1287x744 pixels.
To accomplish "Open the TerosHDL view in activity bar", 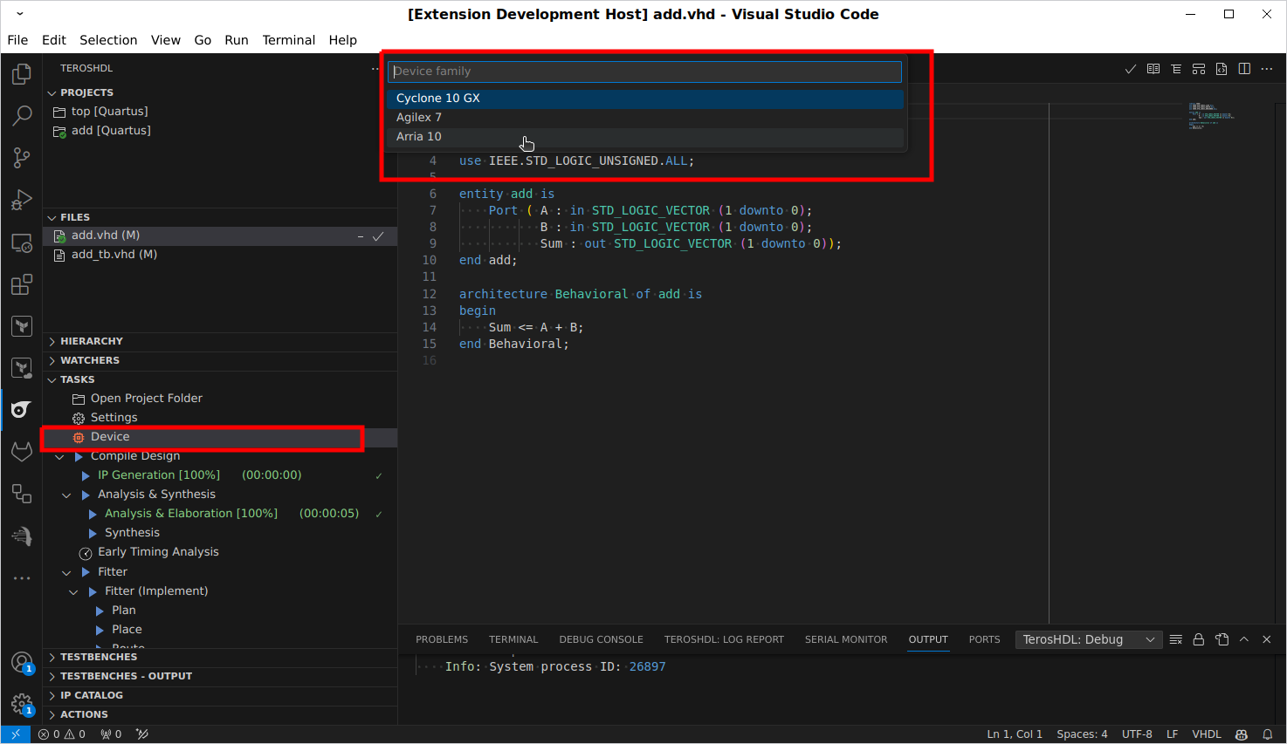I will [22, 410].
